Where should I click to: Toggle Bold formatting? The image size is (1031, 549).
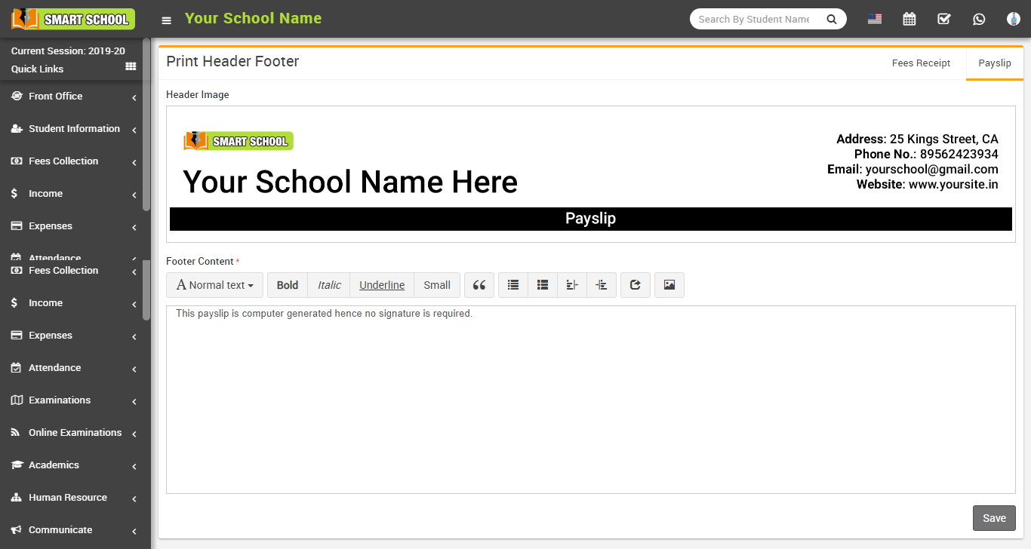tap(287, 285)
